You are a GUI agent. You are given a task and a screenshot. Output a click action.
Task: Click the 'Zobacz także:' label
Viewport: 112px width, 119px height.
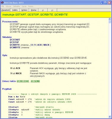[x=9, y=81]
